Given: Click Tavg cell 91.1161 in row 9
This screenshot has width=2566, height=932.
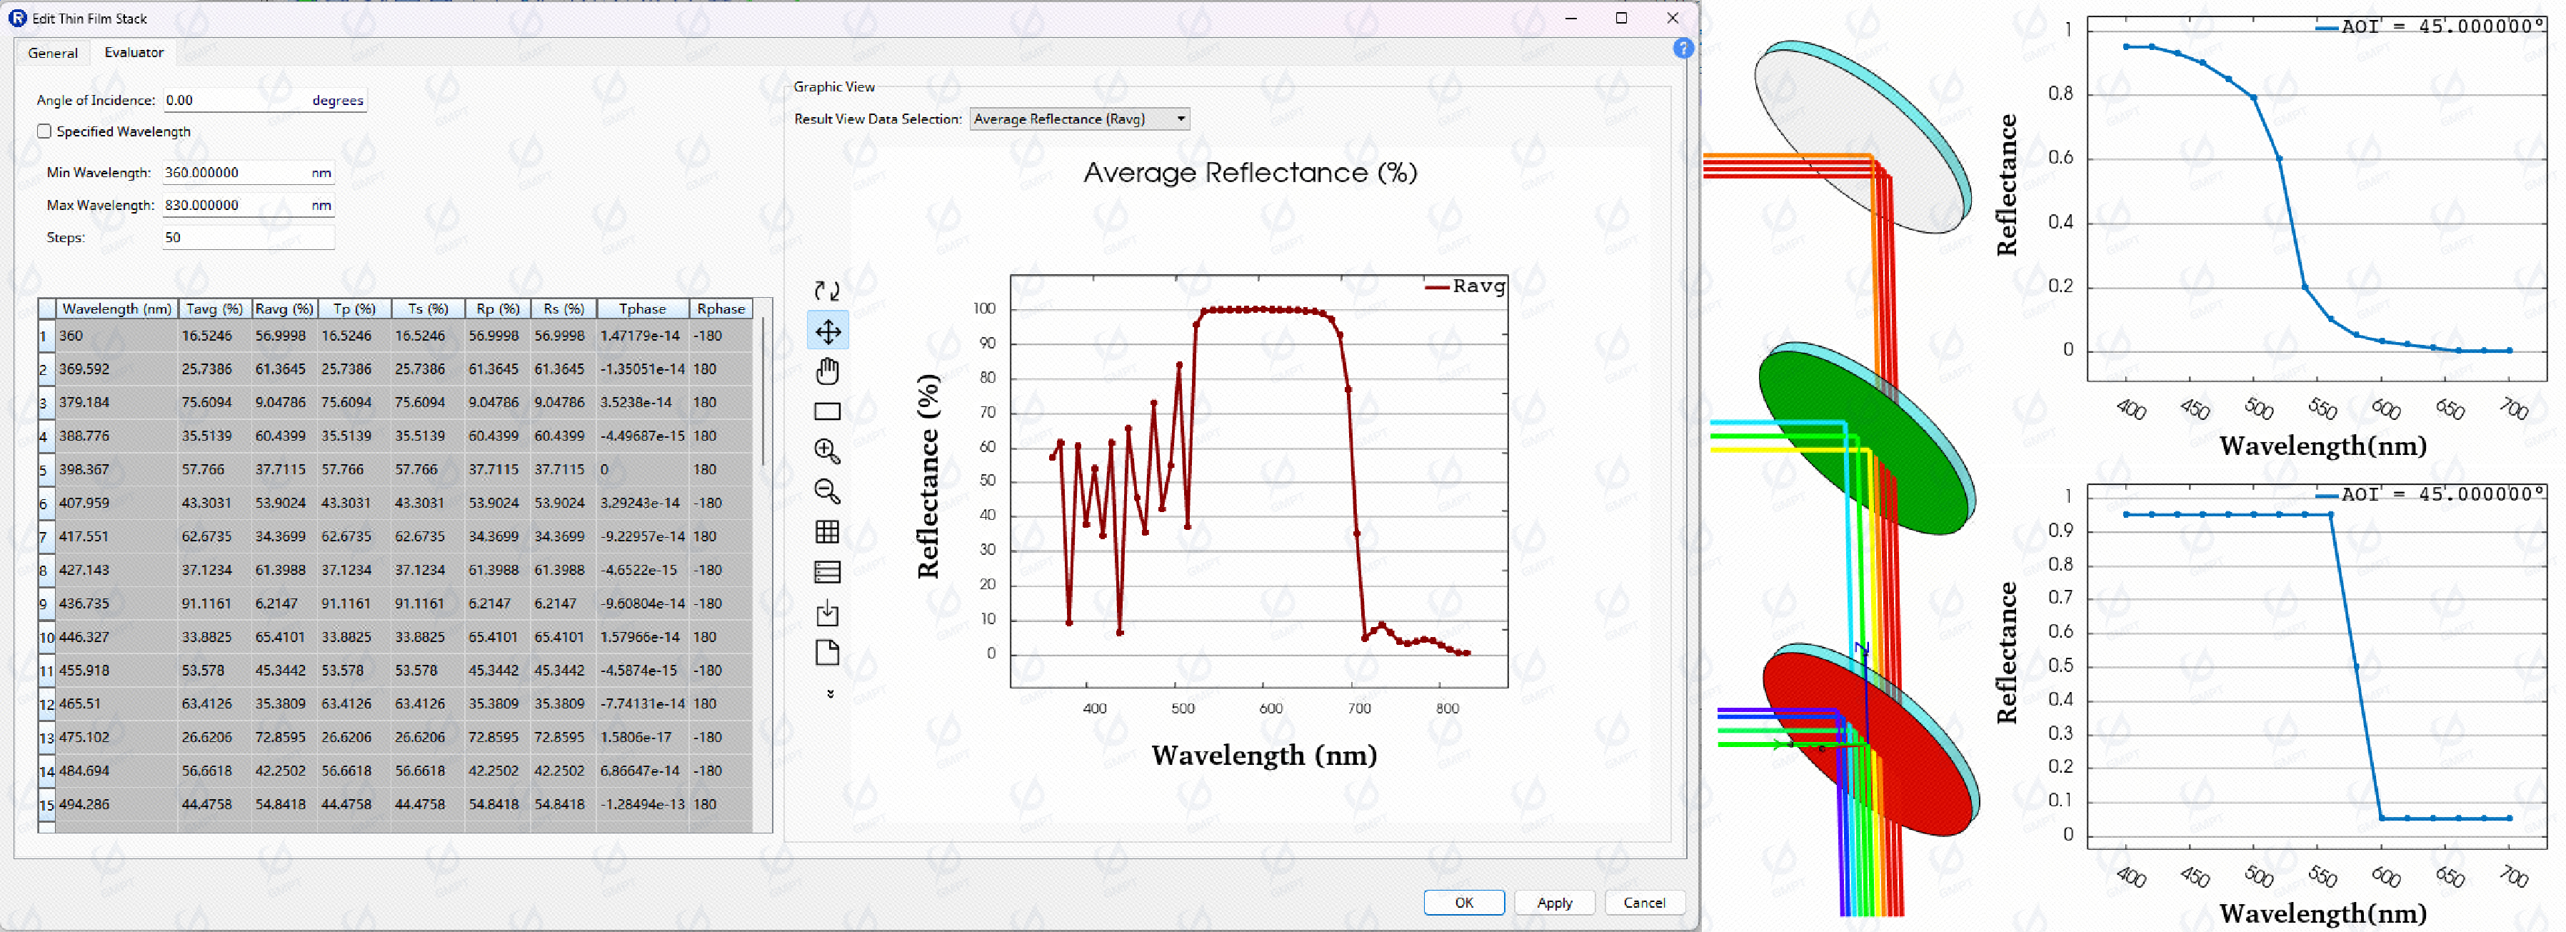Looking at the screenshot, I should coord(214,603).
